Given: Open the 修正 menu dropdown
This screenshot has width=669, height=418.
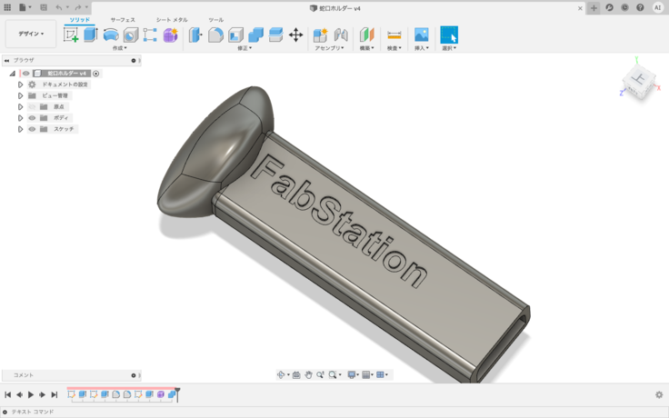Looking at the screenshot, I should tap(243, 48).
